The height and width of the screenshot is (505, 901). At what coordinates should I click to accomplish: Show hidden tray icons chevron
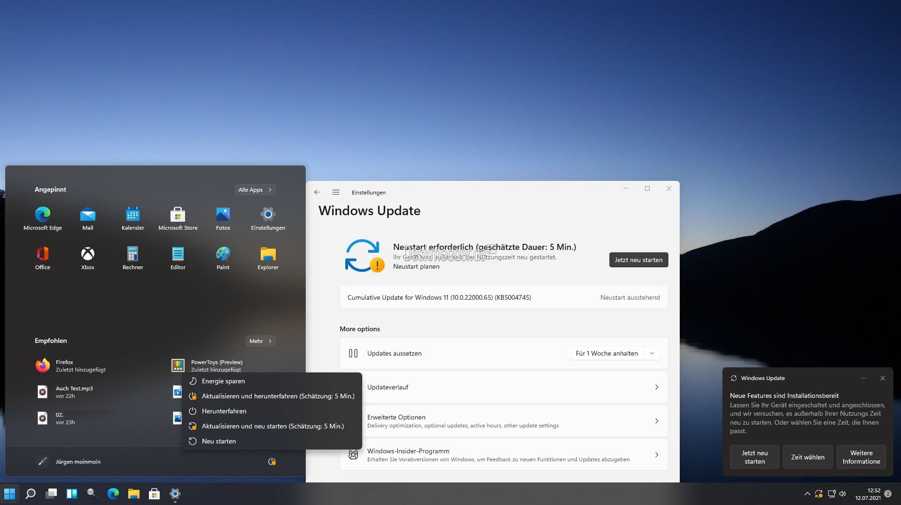(x=807, y=494)
